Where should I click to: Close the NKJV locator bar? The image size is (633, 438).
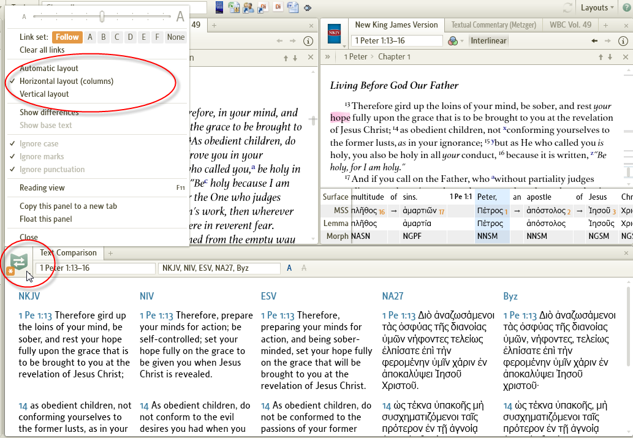[625, 57]
